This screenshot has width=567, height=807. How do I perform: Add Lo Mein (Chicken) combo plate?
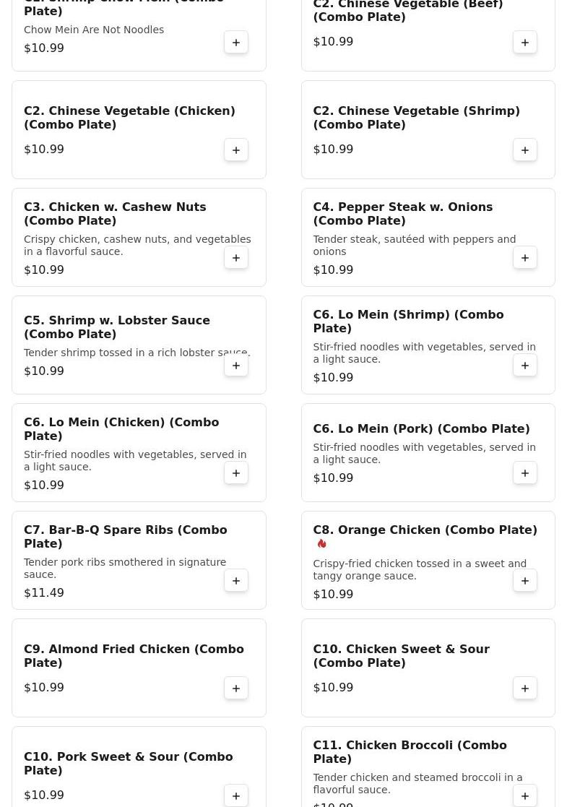click(236, 473)
